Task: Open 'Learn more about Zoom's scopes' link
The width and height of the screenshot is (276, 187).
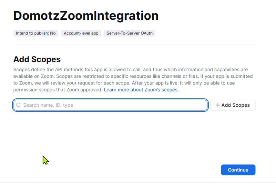Action: (x=141, y=90)
